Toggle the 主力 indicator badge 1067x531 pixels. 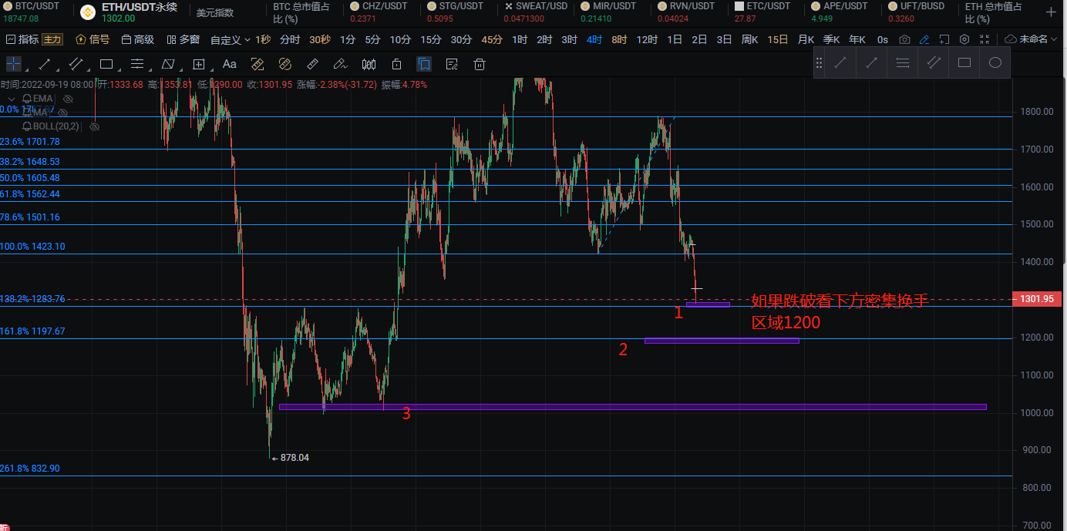tap(52, 39)
